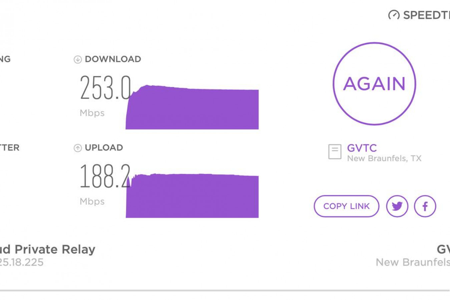Click the DOWNLOAD label
Viewport: 450px width, 300px height.
[113, 59]
